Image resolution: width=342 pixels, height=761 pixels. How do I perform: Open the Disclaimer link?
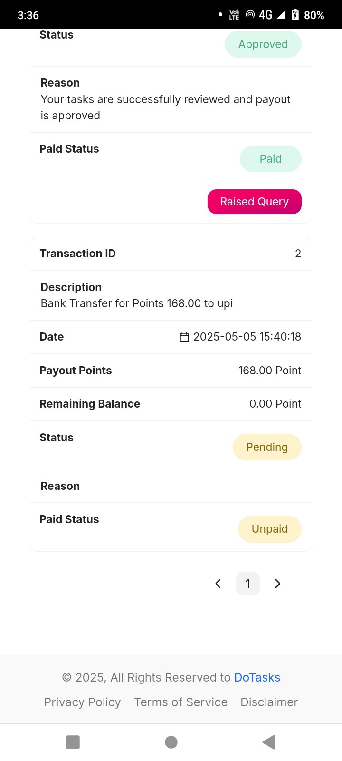(269, 702)
